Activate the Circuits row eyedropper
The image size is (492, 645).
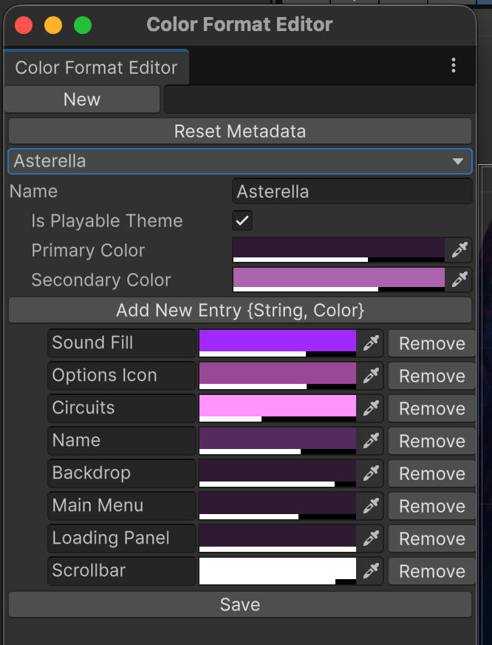(371, 408)
